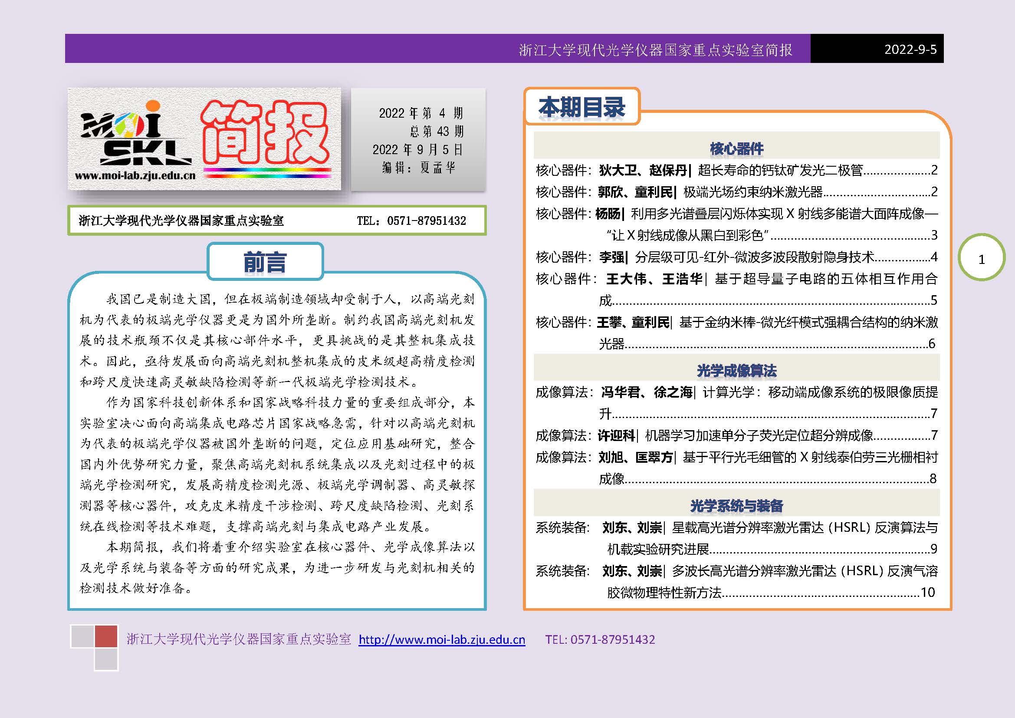
Task: Click the page number 1 circle
Action: (982, 257)
